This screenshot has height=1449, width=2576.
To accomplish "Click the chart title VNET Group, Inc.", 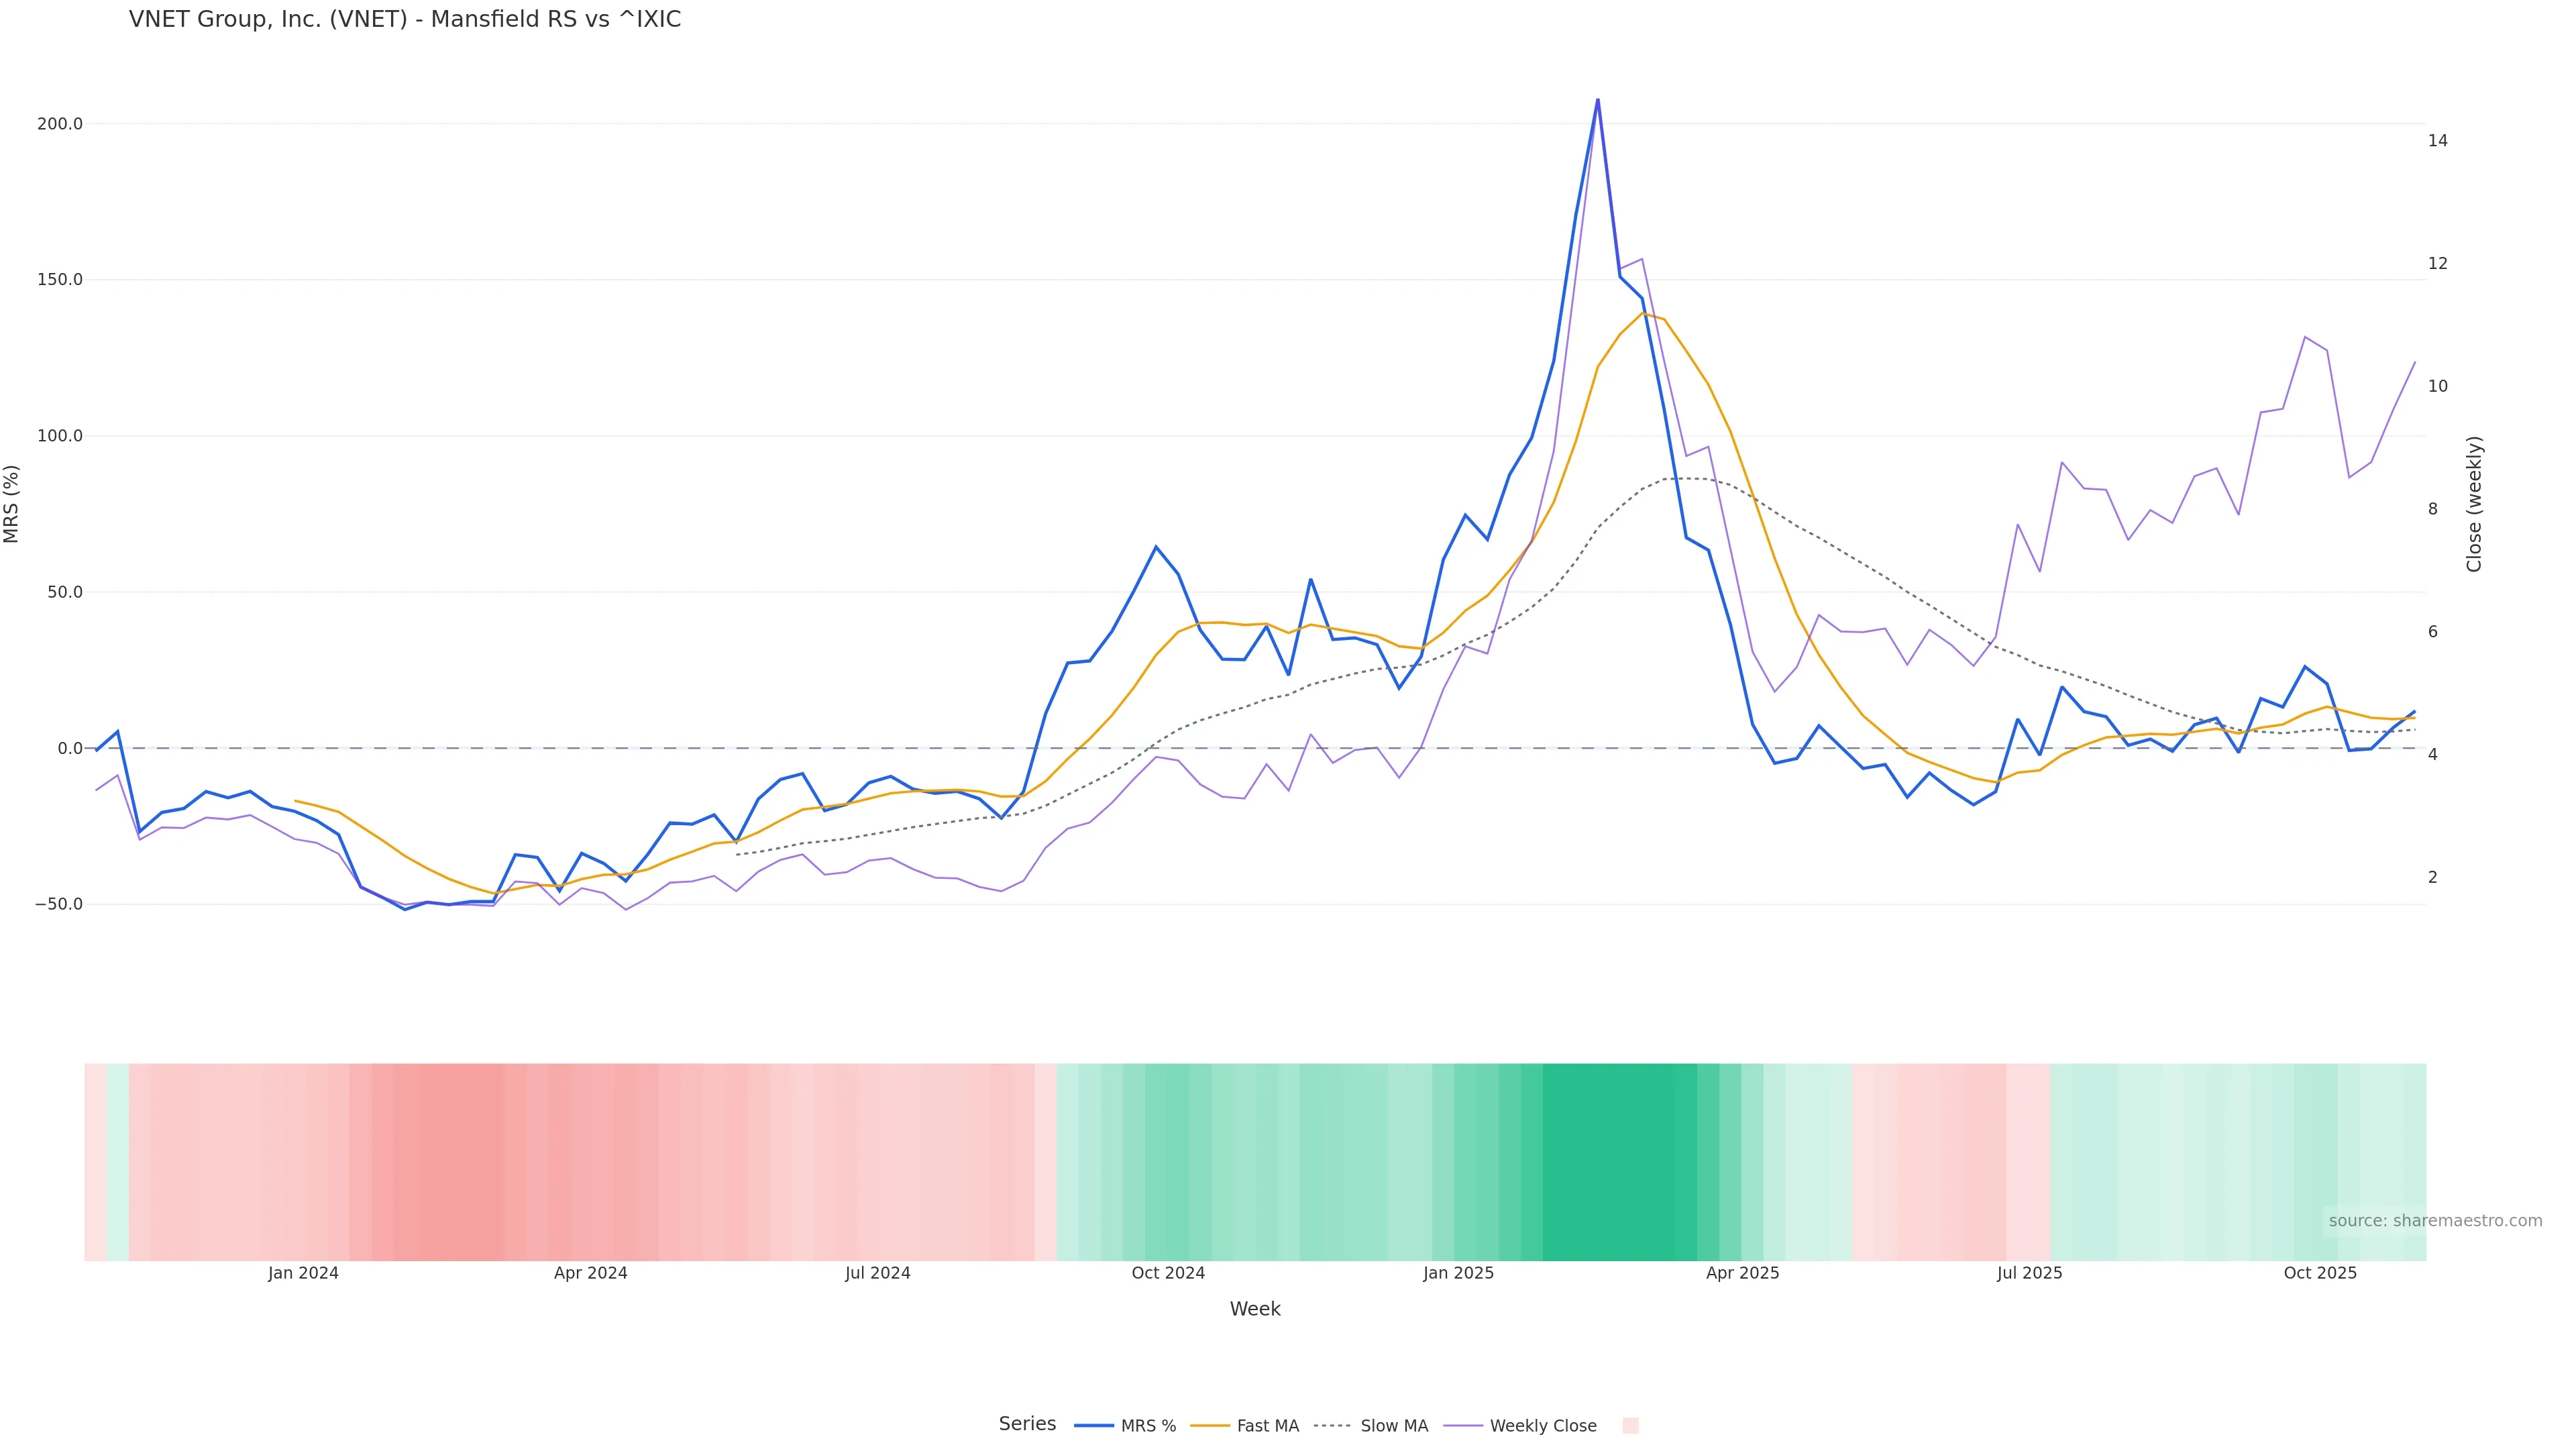I will [x=405, y=19].
